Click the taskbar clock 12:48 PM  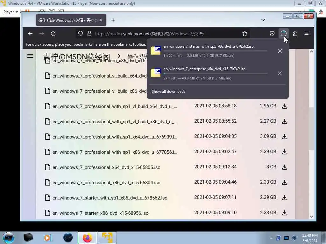(310, 238)
